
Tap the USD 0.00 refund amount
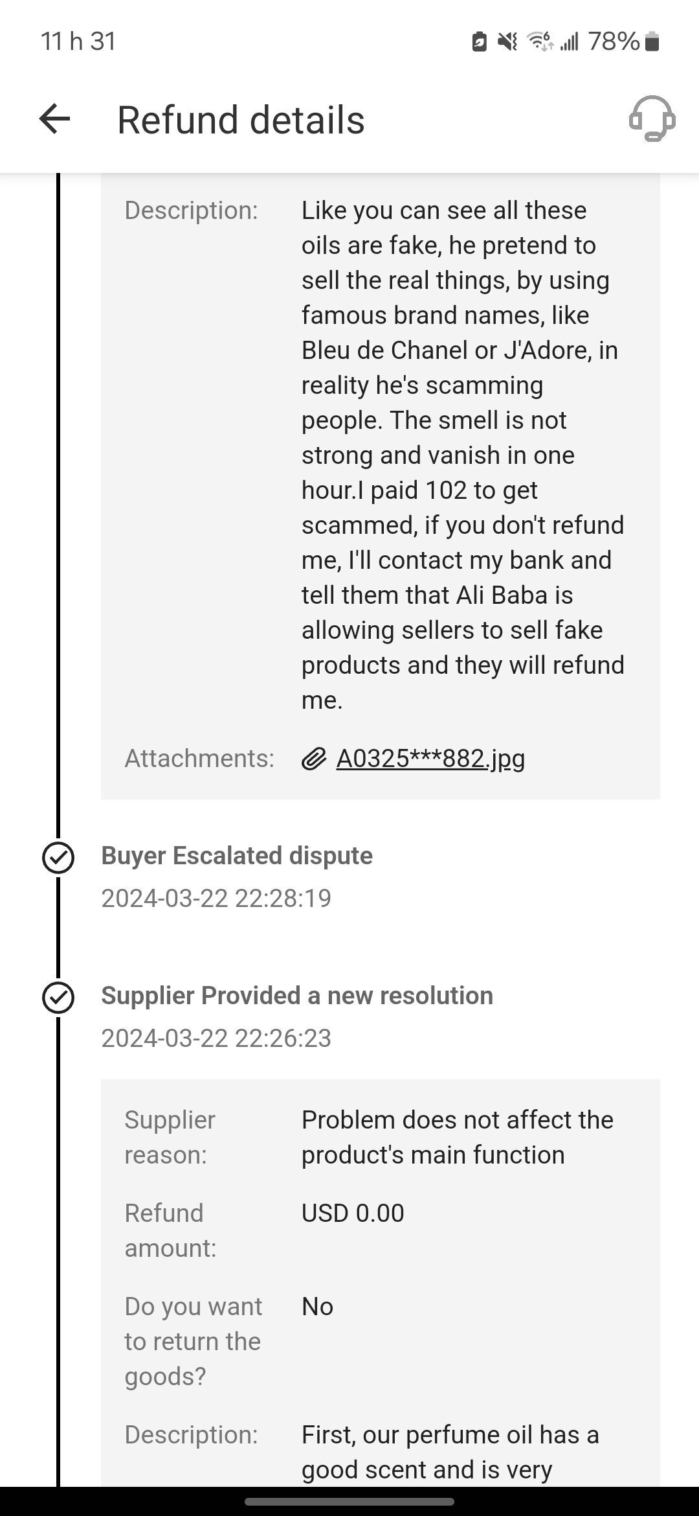pyautogui.click(x=353, y=1213)
